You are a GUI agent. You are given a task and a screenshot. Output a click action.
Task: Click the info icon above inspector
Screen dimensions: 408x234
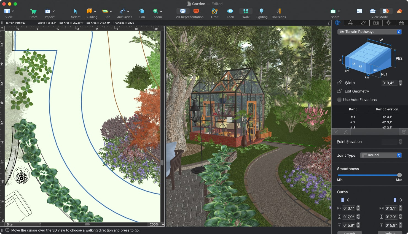[329, 23]
